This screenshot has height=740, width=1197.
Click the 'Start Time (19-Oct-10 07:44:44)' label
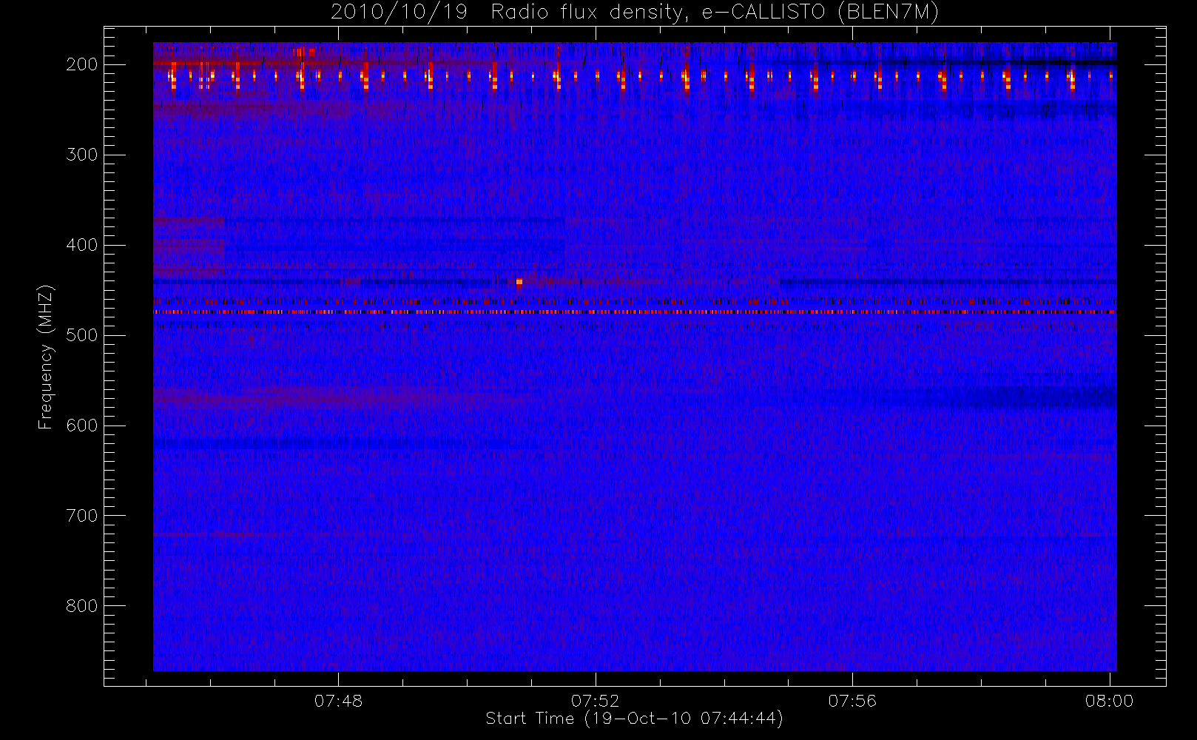[634, 719]
